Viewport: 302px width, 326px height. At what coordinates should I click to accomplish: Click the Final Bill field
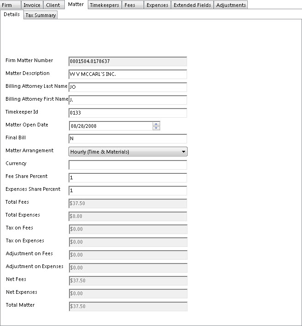click(x=128, y=139)
